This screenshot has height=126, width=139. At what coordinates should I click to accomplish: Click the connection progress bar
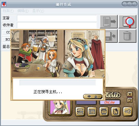[x=58, y=82]
